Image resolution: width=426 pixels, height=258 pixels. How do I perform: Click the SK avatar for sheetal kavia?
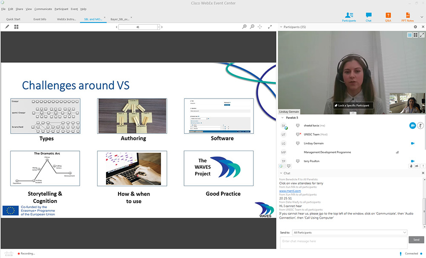pos(284,126)
